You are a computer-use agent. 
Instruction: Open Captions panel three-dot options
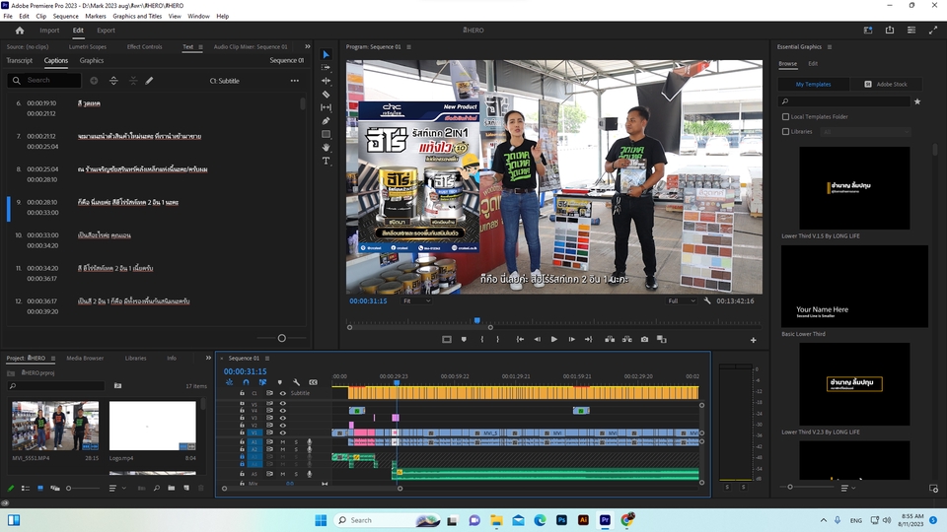pyautogui.click(x=295, y=80)
